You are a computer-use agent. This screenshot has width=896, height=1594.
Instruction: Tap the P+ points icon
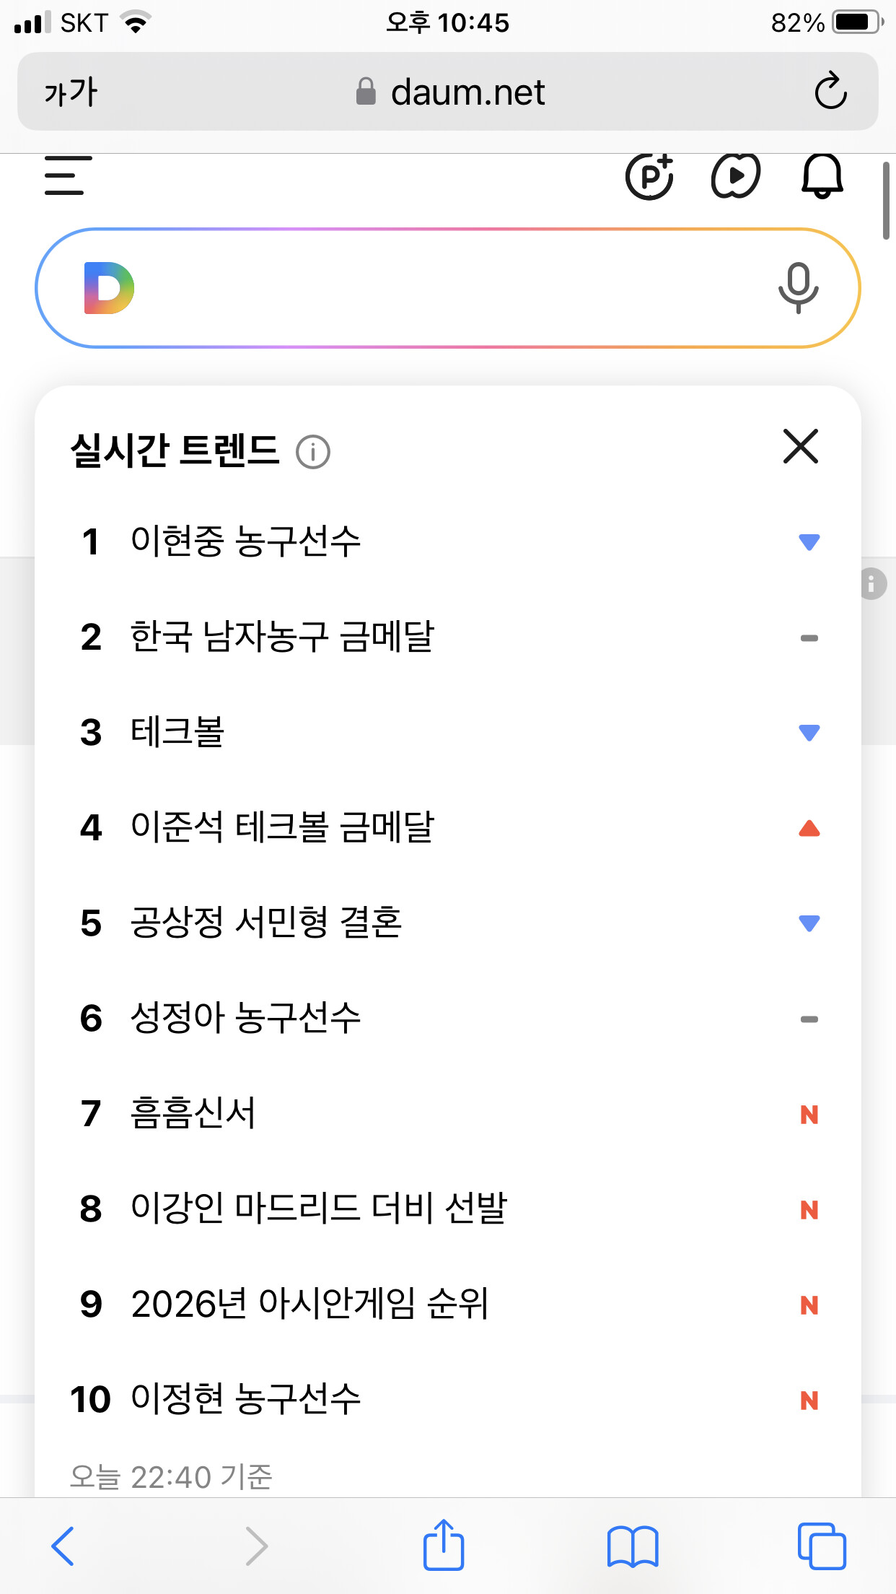tap(649, 175)
